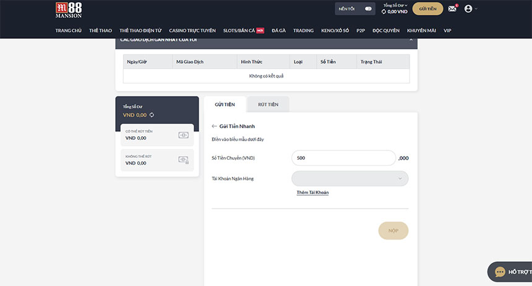Open the Tài Khoản Ngân Hàng dropdown
532x286 pixels.
[350, 178]
